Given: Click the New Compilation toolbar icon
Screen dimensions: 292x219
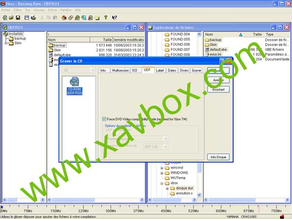Looking at the screenshot, I should coord(5,18).
